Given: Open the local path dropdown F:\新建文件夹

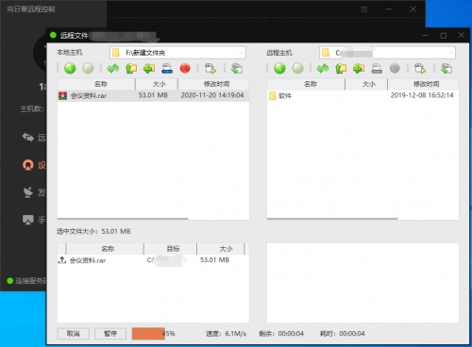Looking at the screenshot, I should 177,53.
